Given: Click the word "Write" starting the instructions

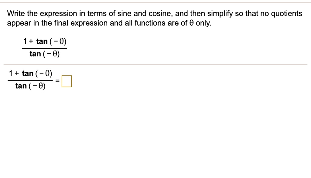Looking at the screenshot, I should (16, 13).
